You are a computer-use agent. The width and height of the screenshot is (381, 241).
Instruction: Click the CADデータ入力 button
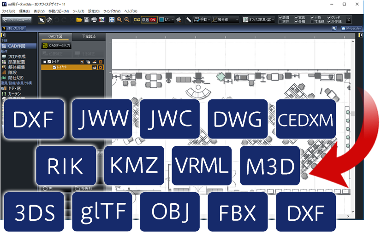(57, 46)
